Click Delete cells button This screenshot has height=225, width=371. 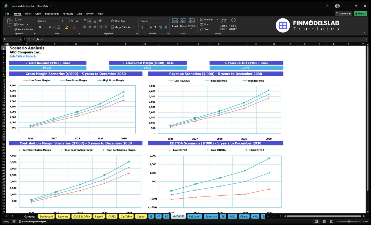pos(183,23)
